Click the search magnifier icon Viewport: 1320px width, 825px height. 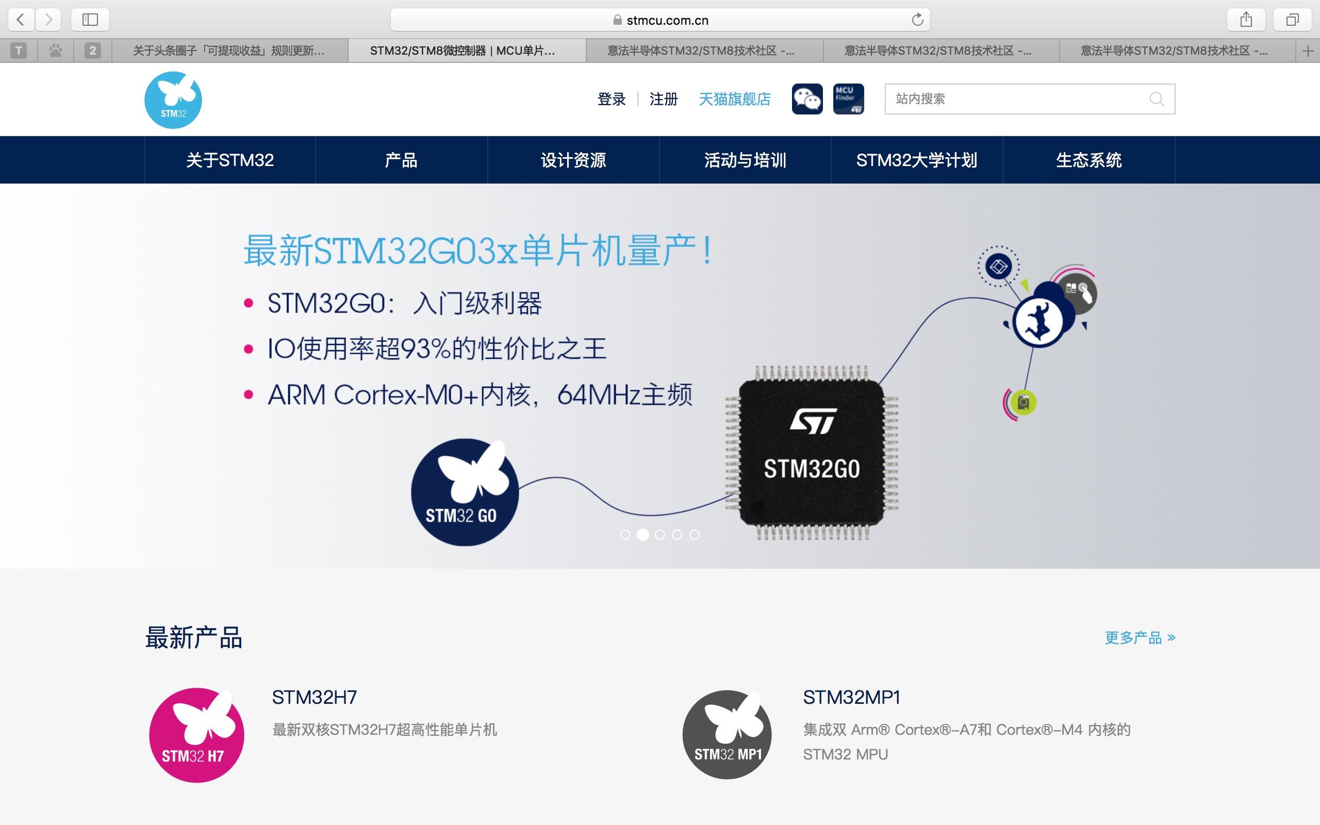click(1157, 99)
